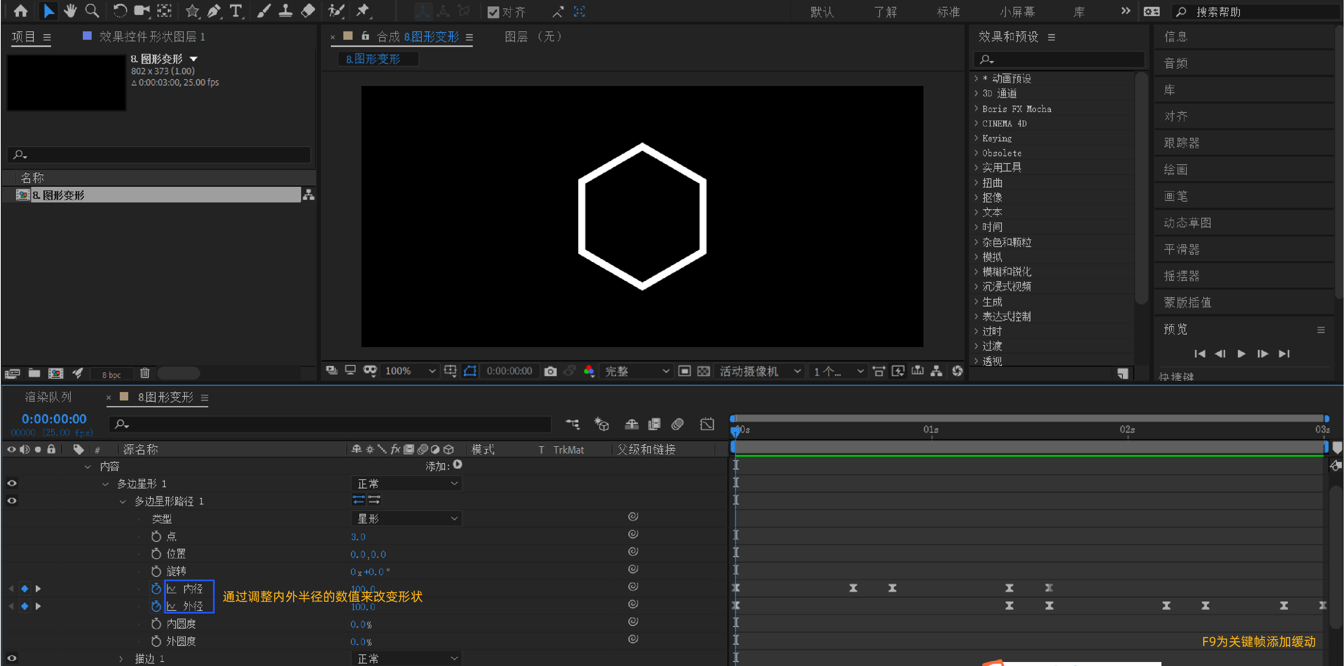Toggle the 对齐 snapping checkbox
This screenshot has width=1344, height=666.
point(493,12)
